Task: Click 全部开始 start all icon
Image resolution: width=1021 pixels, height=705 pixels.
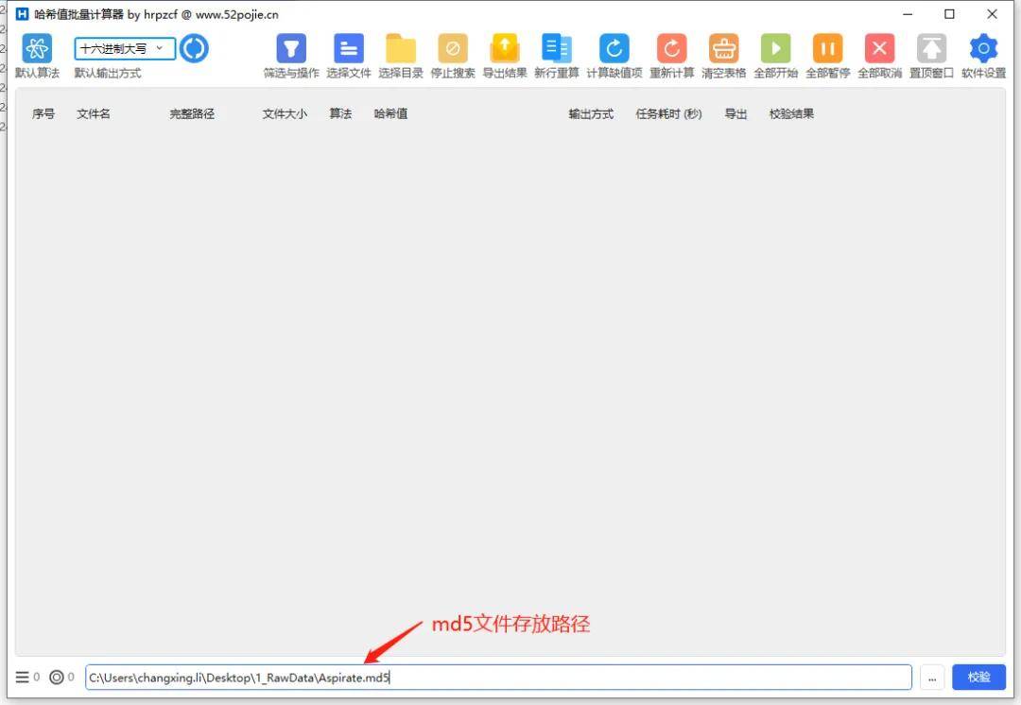Action: (x=775, y=48)
